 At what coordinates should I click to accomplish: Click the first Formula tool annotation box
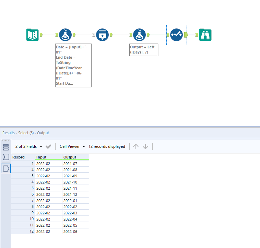[x=73, y=65]
